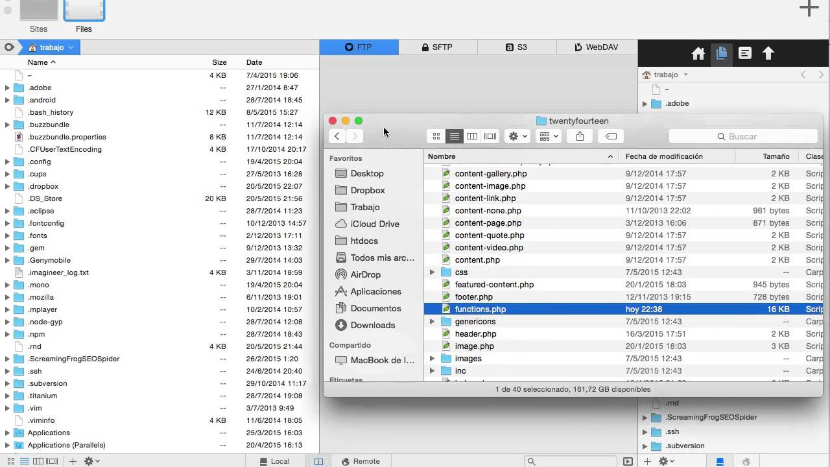Open AirDrop in the Finder sidebar
The width and height of the screenshot is (830, 467).
(x=365, y=274)
